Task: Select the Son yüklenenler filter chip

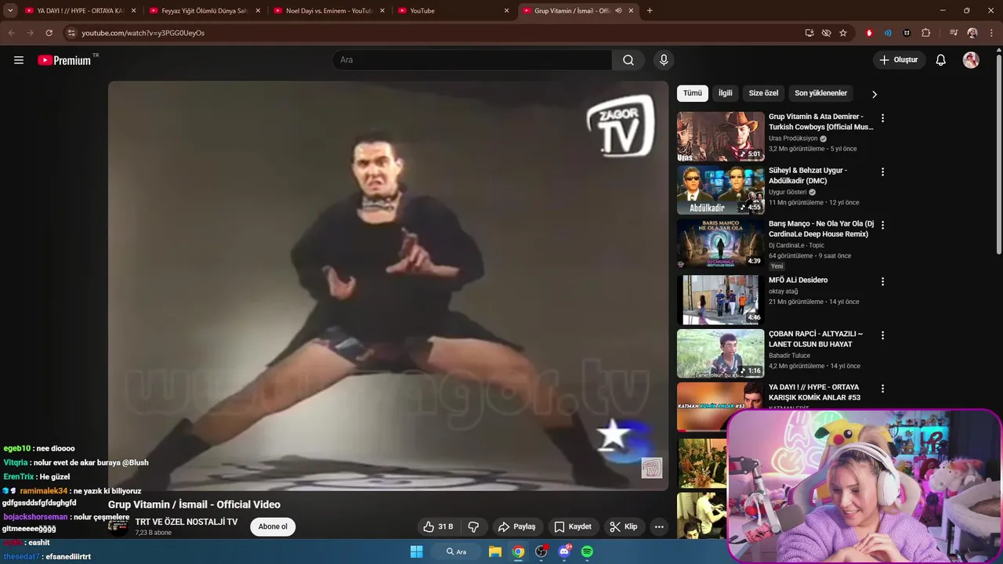Action: pos(821,93)
